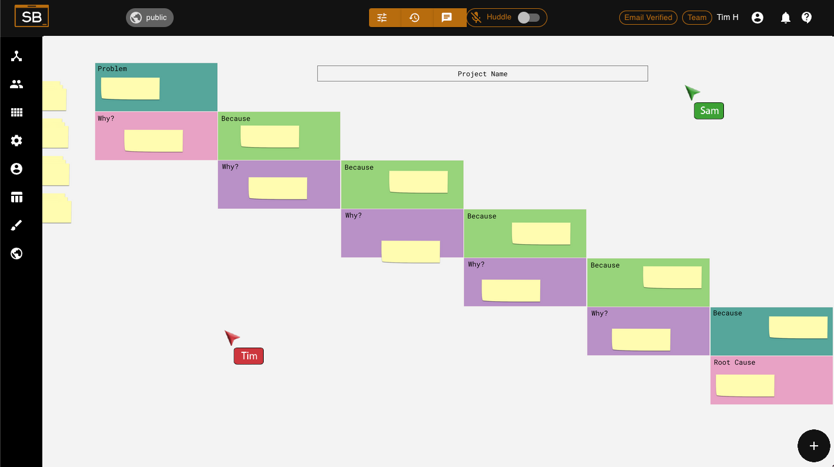The image size is (834, 467).
Task: Click the public visibility button
Action: (x=149, y=18)
